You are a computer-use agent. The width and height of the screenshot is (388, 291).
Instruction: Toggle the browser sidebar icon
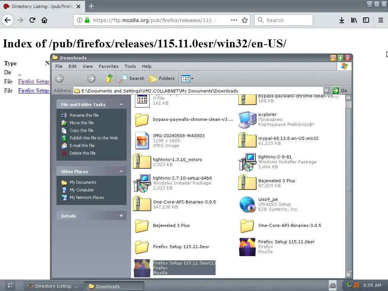tap(366, 20)
